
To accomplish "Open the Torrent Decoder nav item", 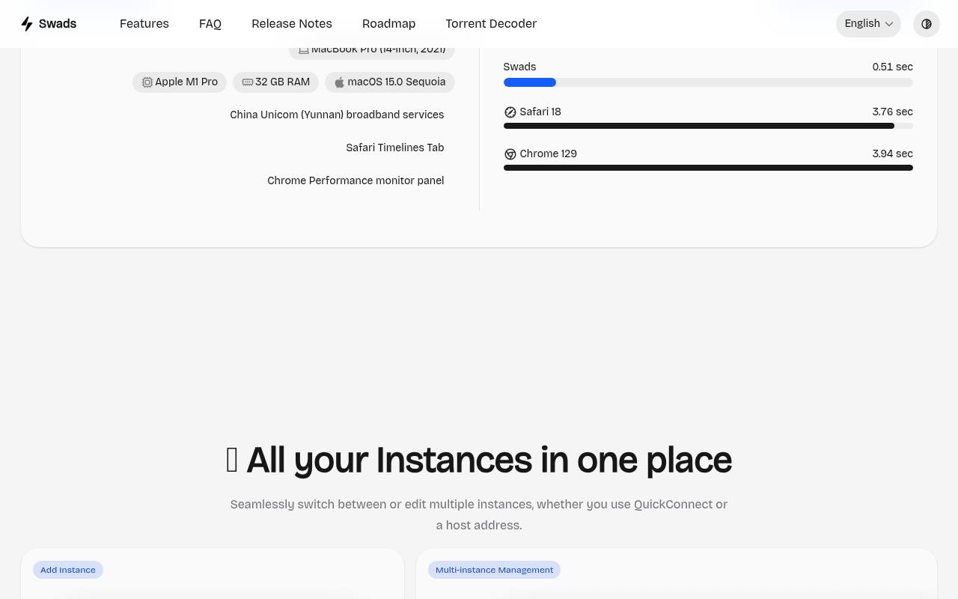I will click(491, 24).
